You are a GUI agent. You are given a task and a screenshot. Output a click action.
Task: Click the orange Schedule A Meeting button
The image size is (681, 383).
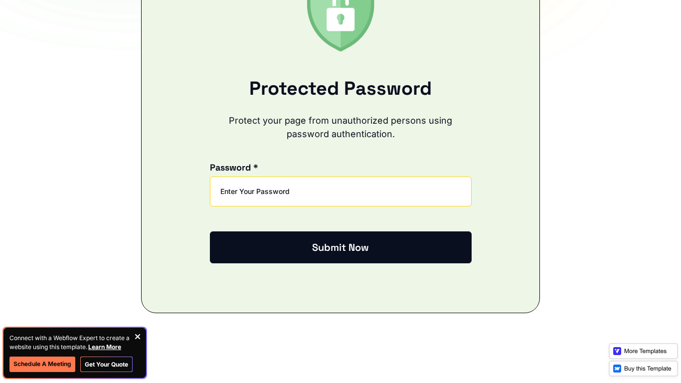click(42, 364)
